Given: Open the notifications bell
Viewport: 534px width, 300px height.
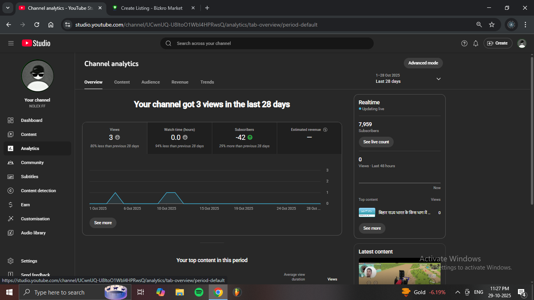Looking at the screenshot, I should pyautogui.click(x=476, y=43).
